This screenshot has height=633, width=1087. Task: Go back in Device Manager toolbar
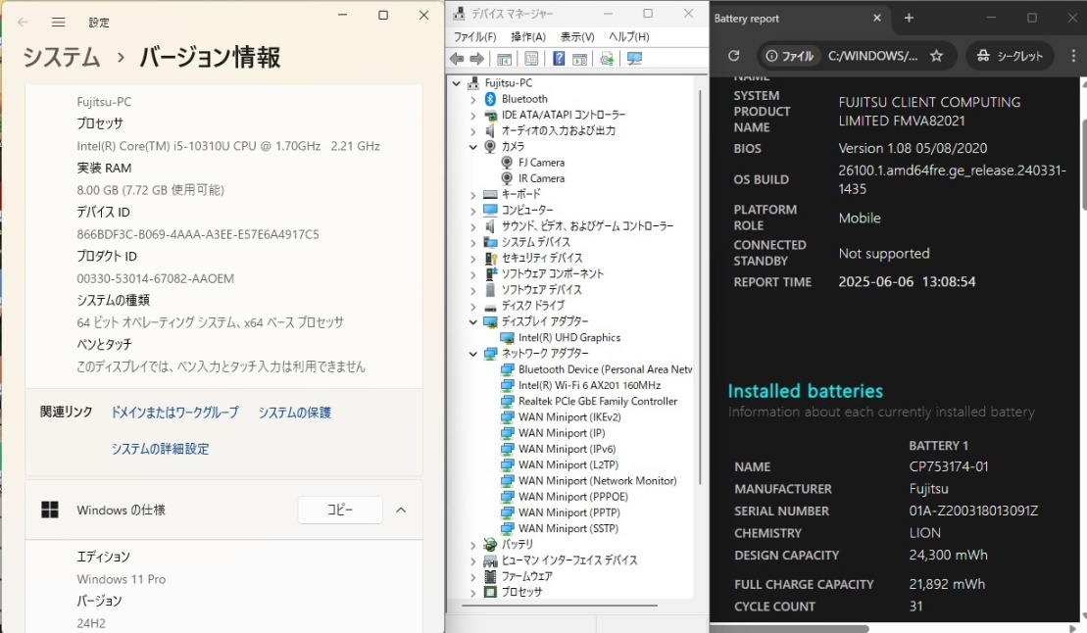click(x=456, y=59)
